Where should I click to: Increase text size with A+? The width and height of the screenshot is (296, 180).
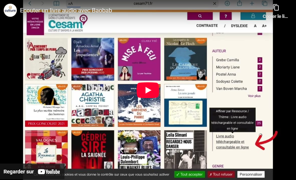[x=264, y=26]
